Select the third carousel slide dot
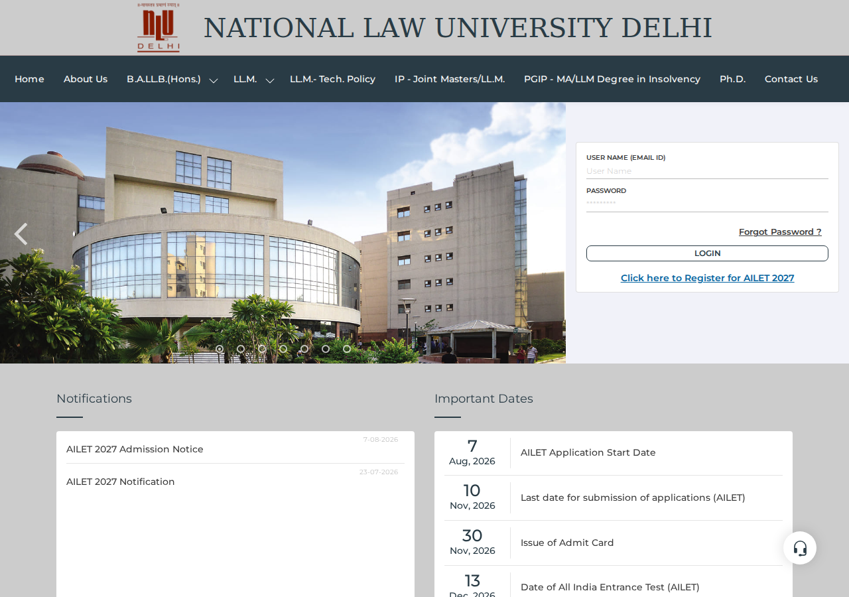 click(262, 349)
